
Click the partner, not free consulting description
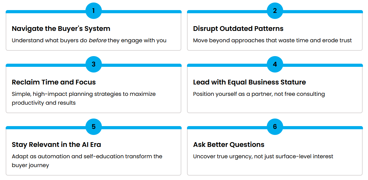(259, 94)
